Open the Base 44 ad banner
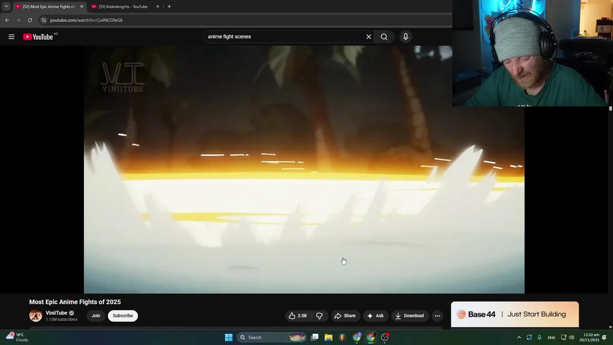Screen dimensions: 613x345 515,314
